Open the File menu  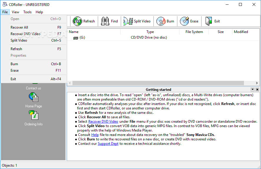(x=5, y=12)
